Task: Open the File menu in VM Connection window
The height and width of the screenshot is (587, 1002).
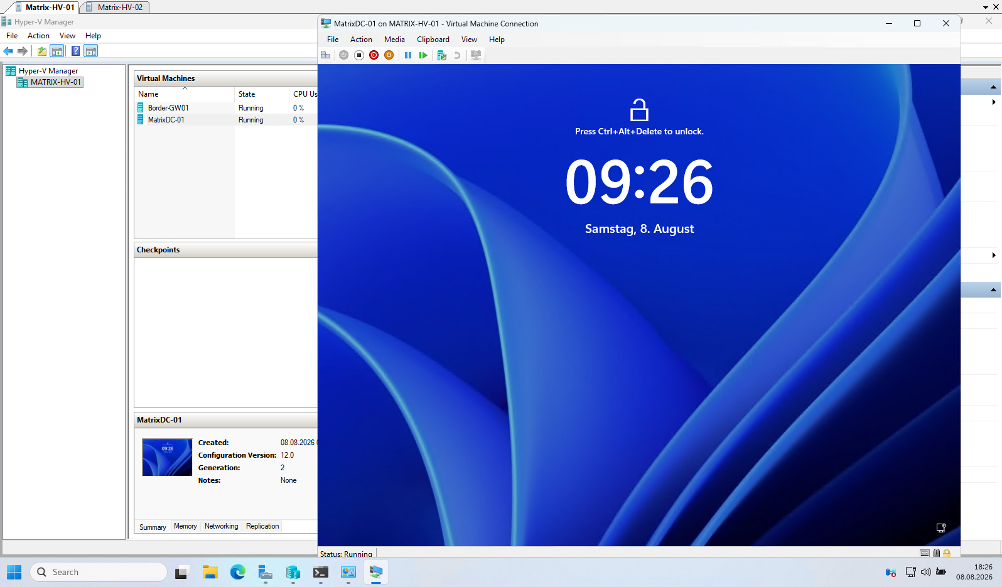Action: (x=333, y=40)
